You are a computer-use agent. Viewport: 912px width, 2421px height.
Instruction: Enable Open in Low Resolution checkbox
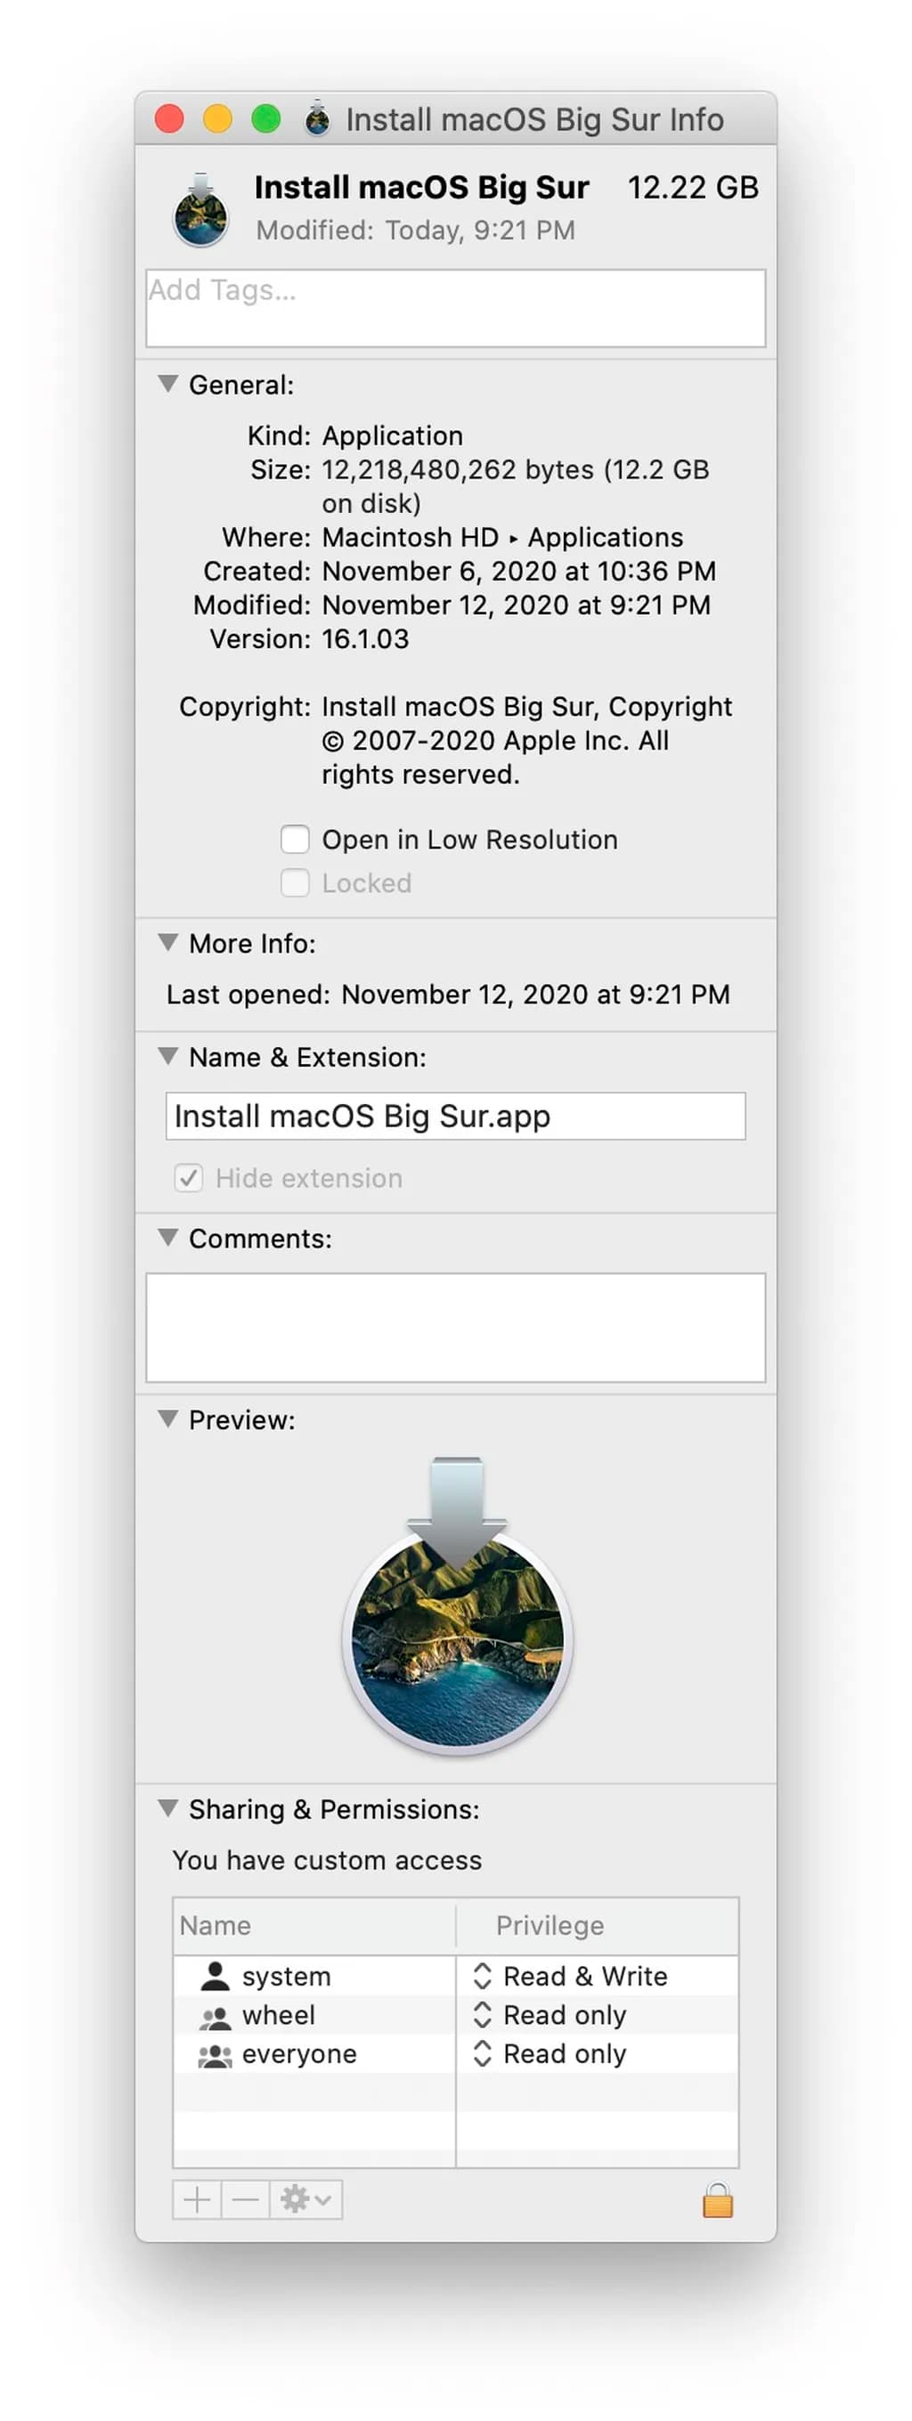point(295,840)
